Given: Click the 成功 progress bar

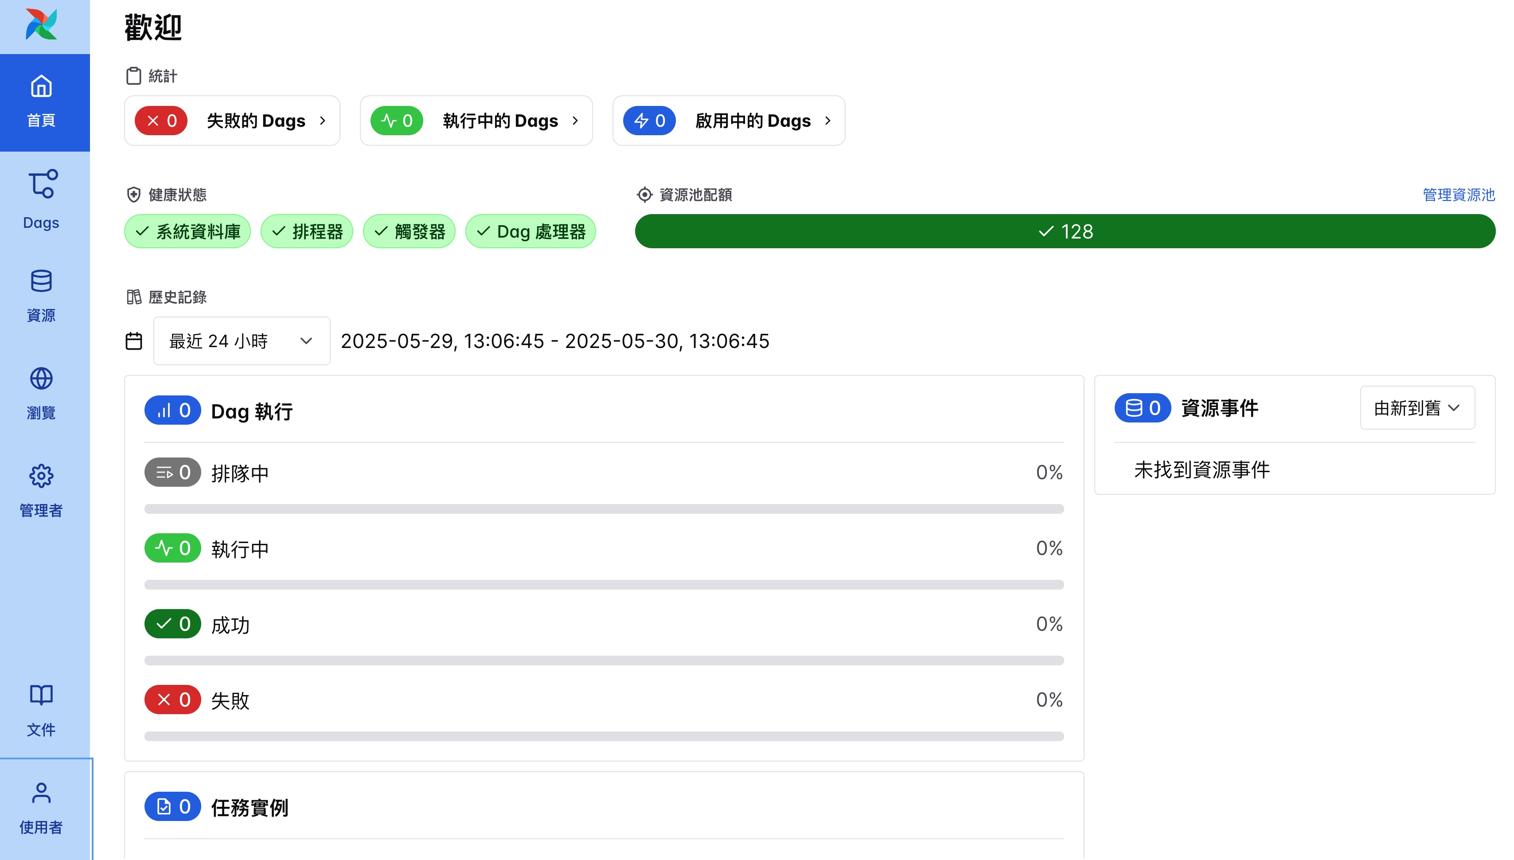Looking at the screenshot, I should point(604,661).
